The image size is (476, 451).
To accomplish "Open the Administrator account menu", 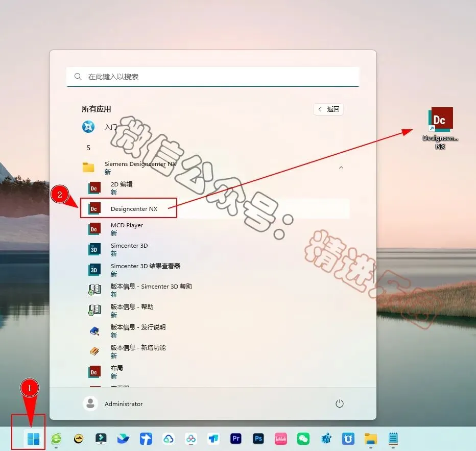I will point(113,403).
